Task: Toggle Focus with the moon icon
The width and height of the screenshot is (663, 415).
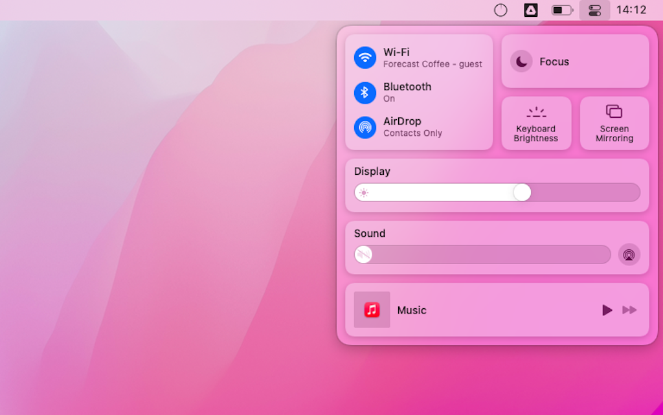Action: coord(521,62)
